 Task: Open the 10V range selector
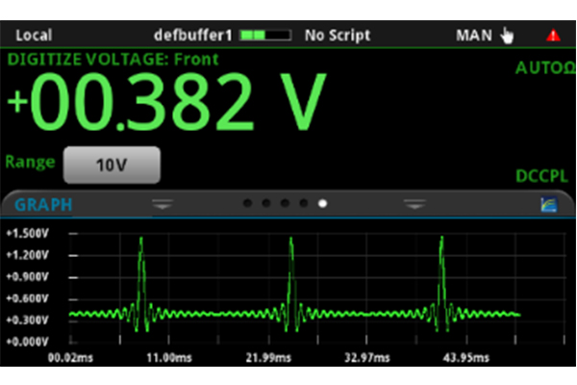(112, 165)
